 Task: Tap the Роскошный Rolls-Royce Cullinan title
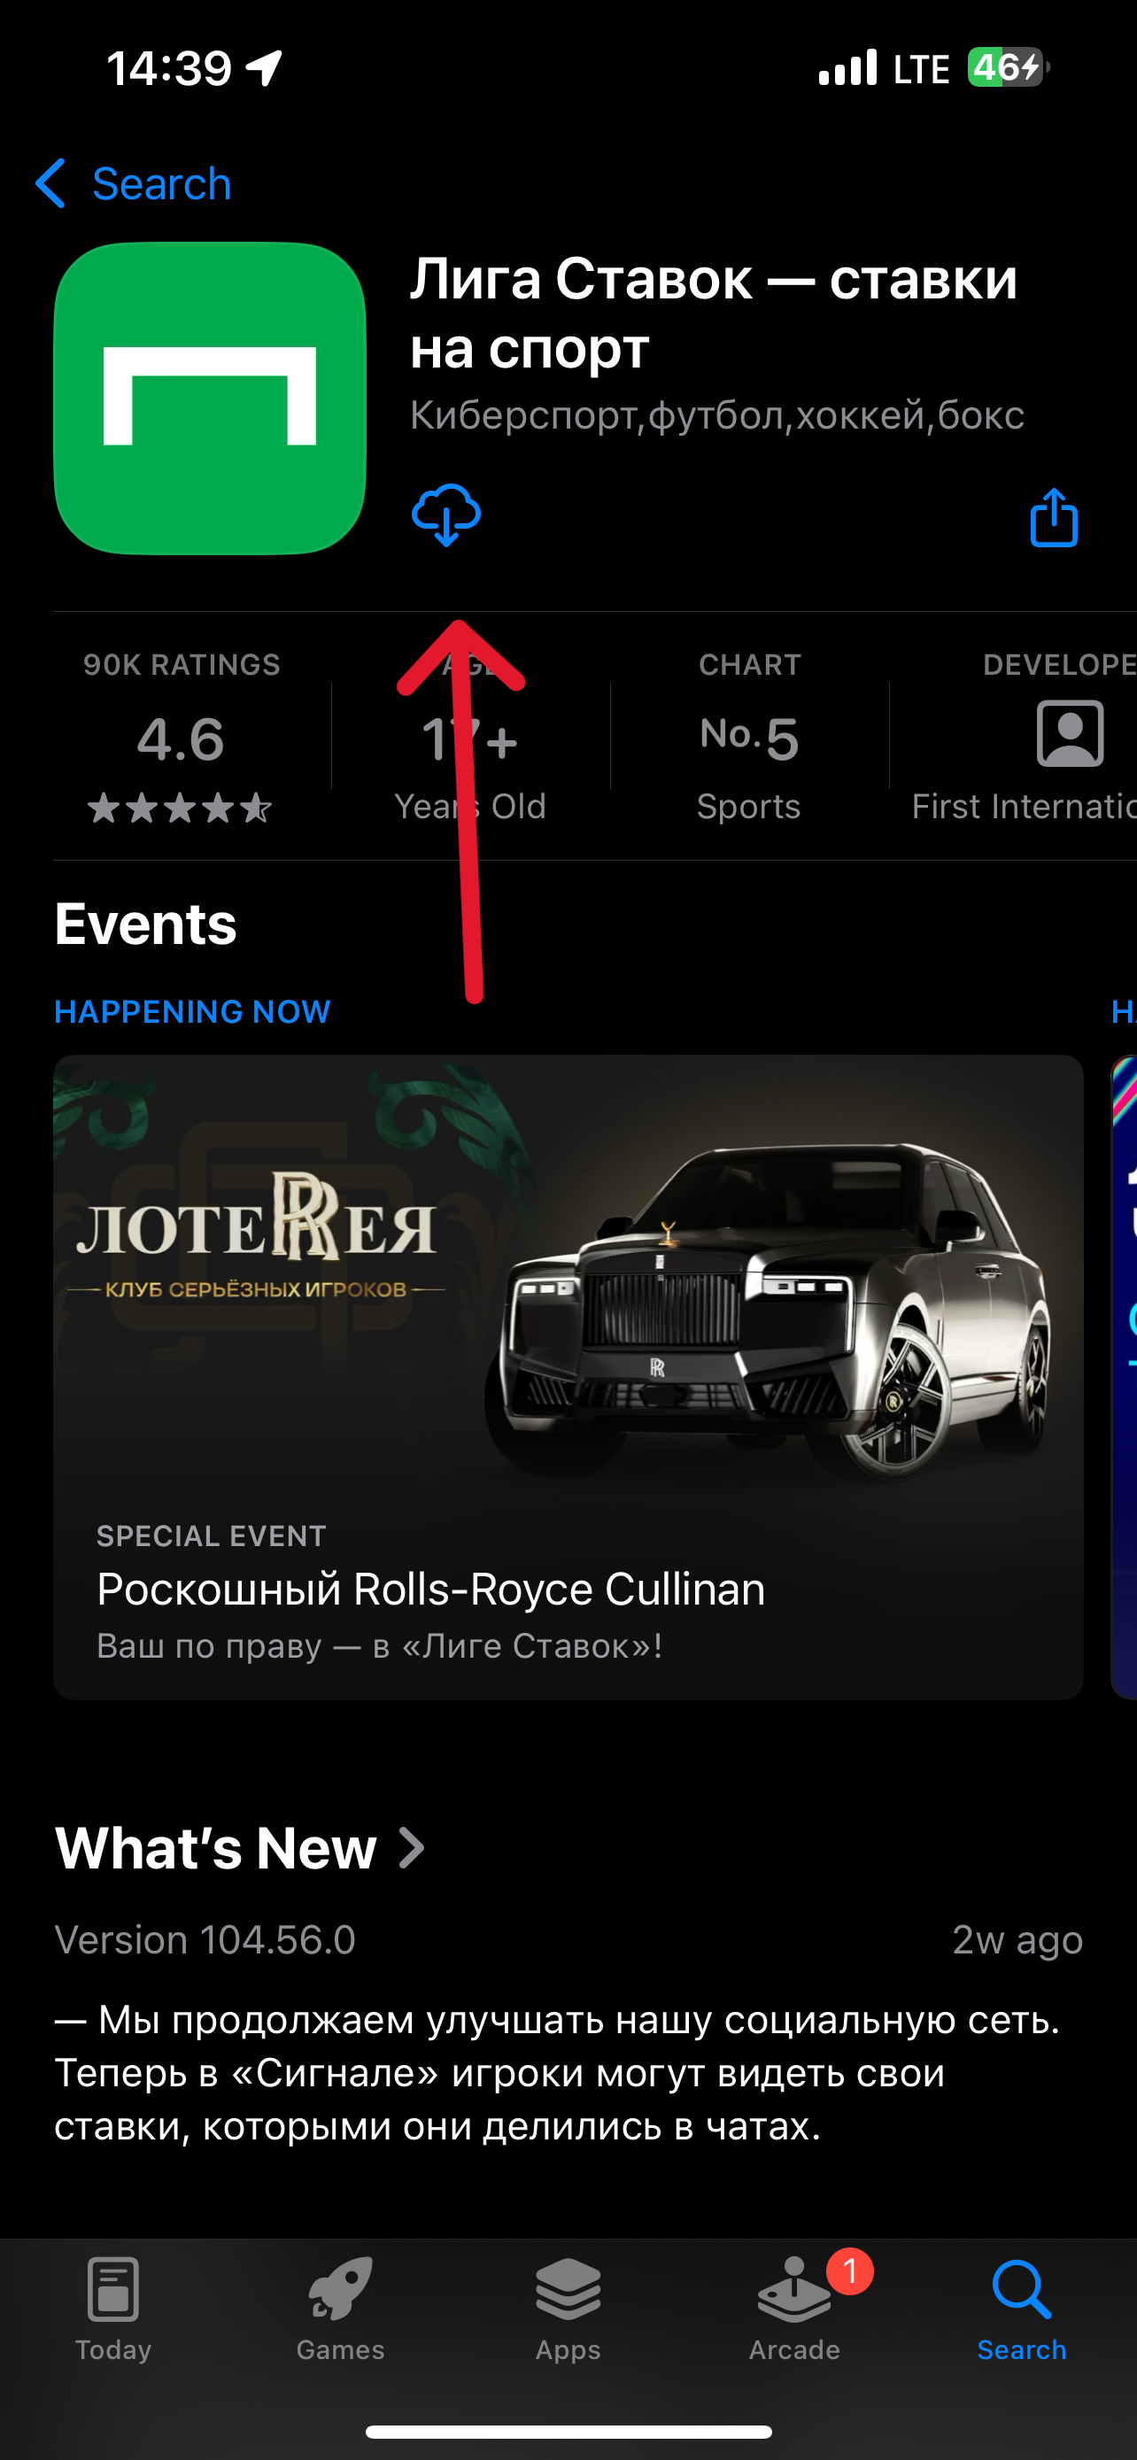[x=430, y=1589]
